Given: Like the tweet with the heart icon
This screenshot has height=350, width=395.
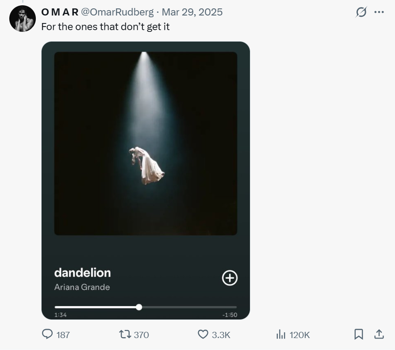Looking at the screenshot, I should click(x=203, y=334).
